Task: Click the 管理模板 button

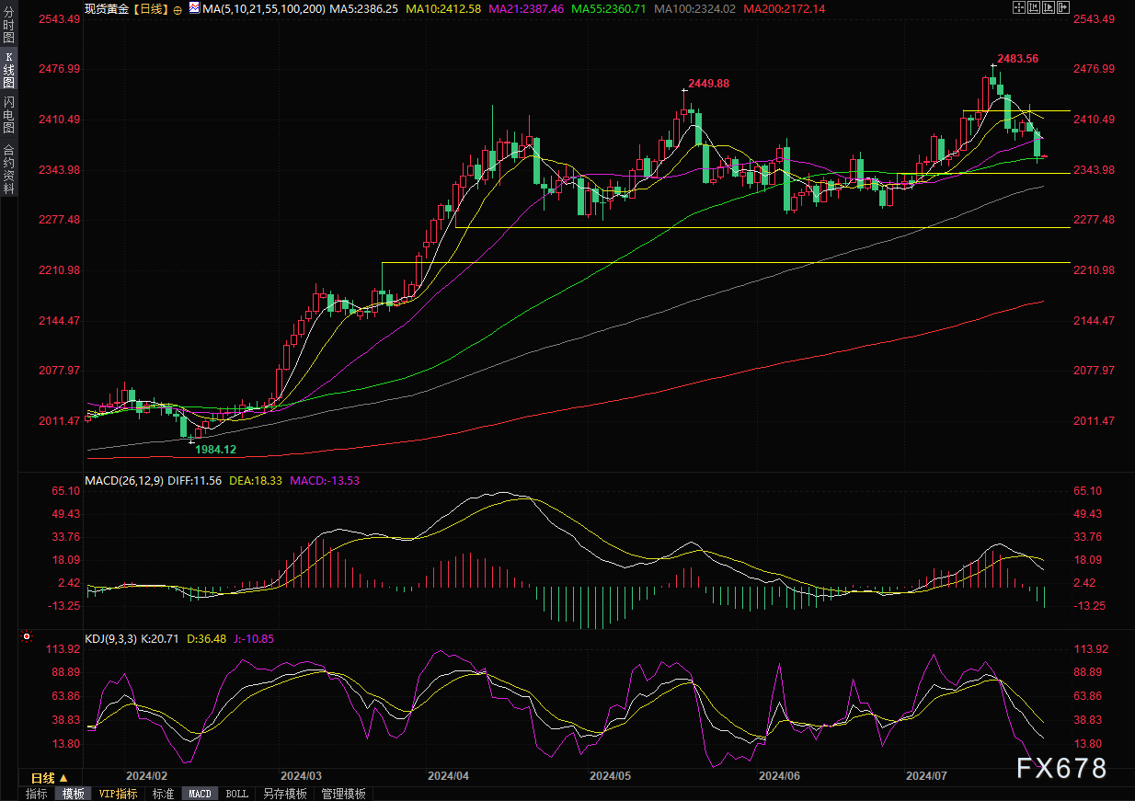Action: 343,794
